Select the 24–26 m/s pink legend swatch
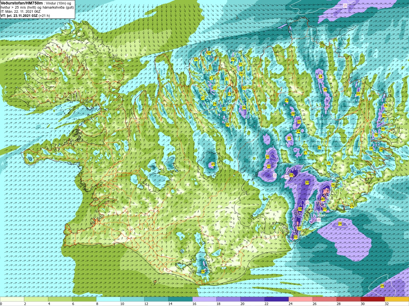Screen dimensions: 409x306 tap(301, 300)
